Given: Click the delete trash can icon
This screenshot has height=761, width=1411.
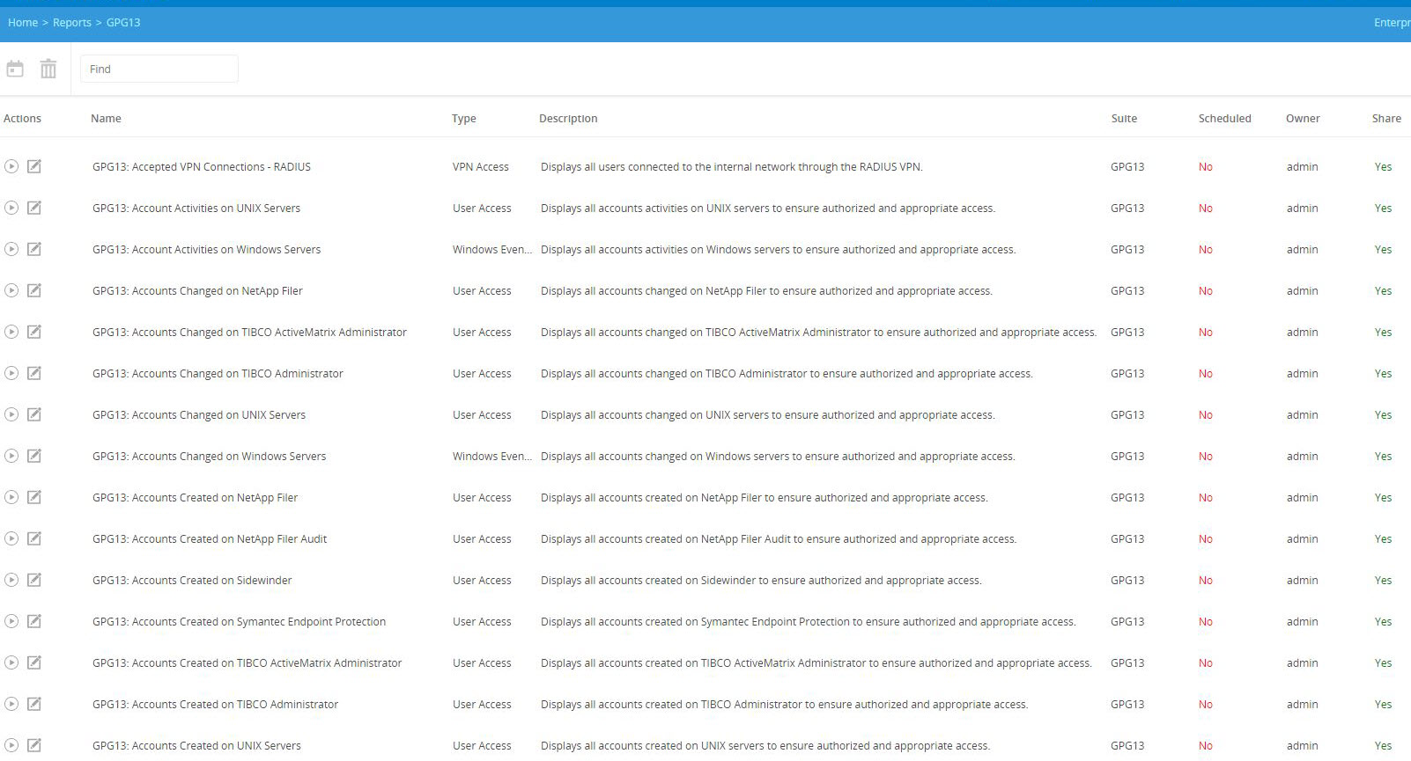Looking at the screenshot, I should pyautogui.click(x=48, y=69).
